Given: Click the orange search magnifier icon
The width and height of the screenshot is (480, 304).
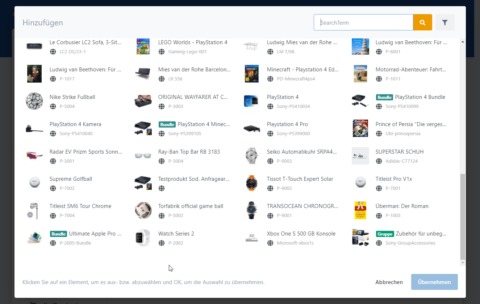Looking at the screenshot, I should 422,22.
